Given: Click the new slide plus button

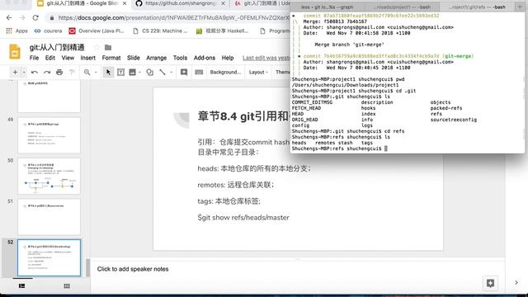Looking at the screenshot, I should point(15,72).
